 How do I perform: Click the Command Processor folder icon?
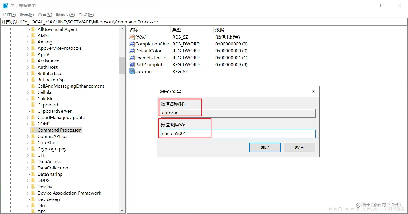(x=33, y=130)
